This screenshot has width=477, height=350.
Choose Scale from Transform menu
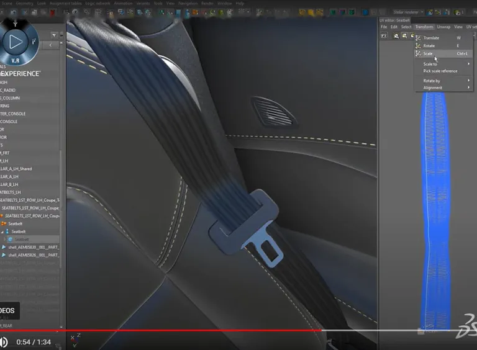pyautogui.click(x=444, y=53)
